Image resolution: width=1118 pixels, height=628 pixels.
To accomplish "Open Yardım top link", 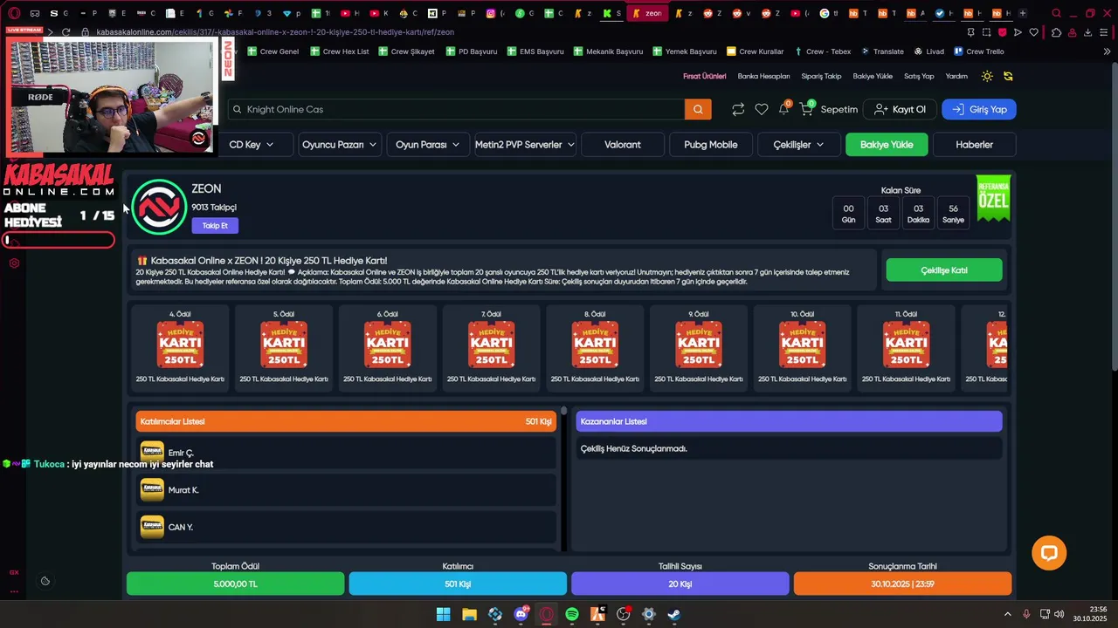I will click(956, 76).
